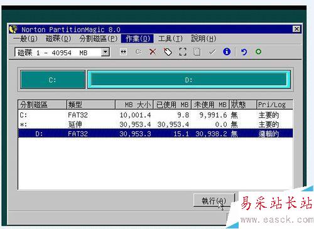Click the PartitionMagic title bar app icon
This screenshot has height=229, width=314.
click(x=13, y=29)
